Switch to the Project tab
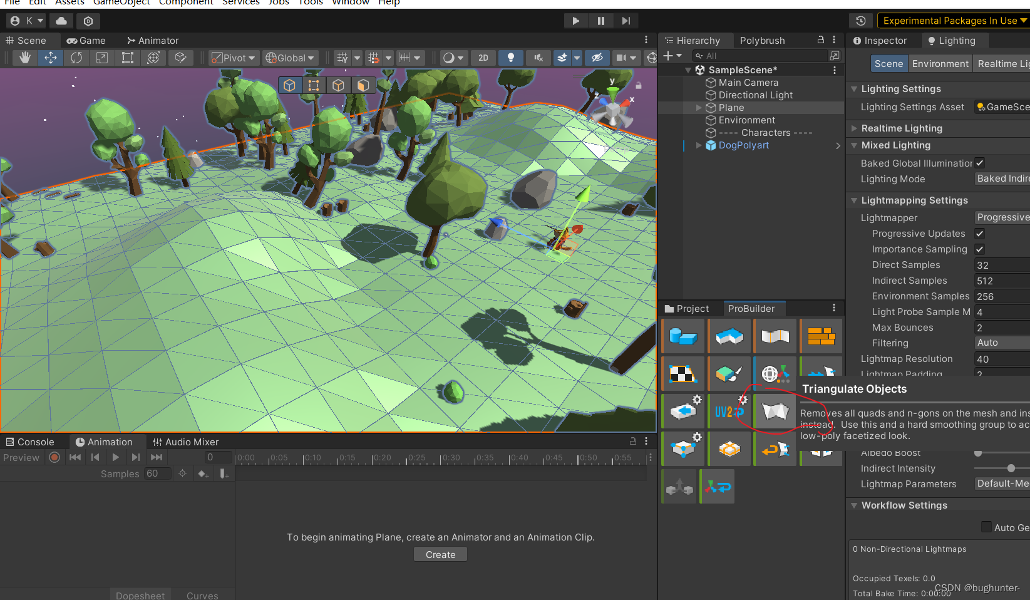 coord(687,309)
